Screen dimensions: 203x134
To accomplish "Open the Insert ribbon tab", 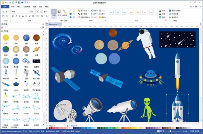I will (19, 7).
